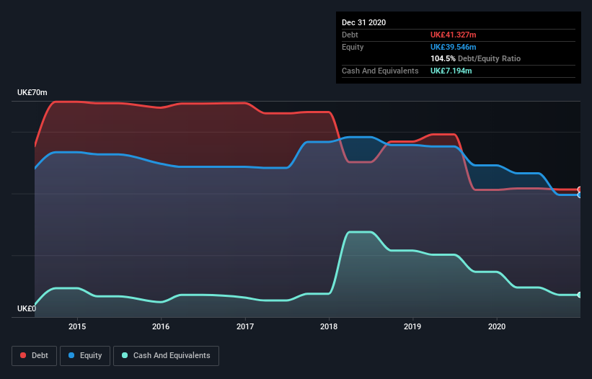The width and height of the screenshot is (592, 379).
Task: Click the UK£7.194m cash value
Action: [451, 71]
